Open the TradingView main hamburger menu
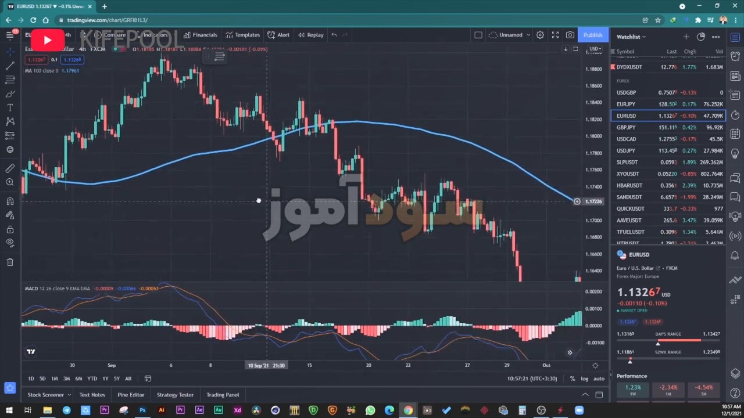Image resolution: width=744 pixels, height=418 pixels. point(10,35)
